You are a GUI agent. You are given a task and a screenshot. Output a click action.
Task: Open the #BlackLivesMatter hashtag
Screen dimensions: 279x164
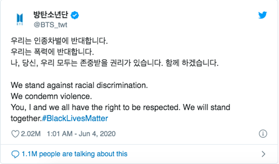(x=75, y=118)
